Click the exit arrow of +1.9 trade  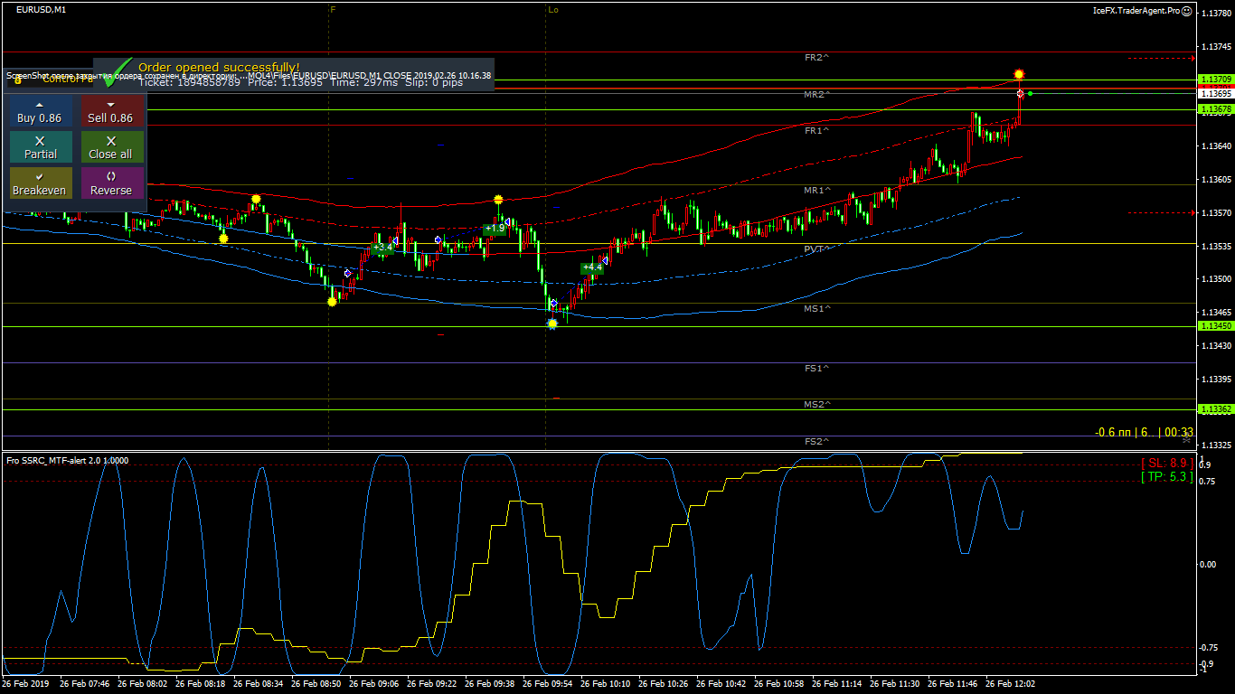[507, 221]
